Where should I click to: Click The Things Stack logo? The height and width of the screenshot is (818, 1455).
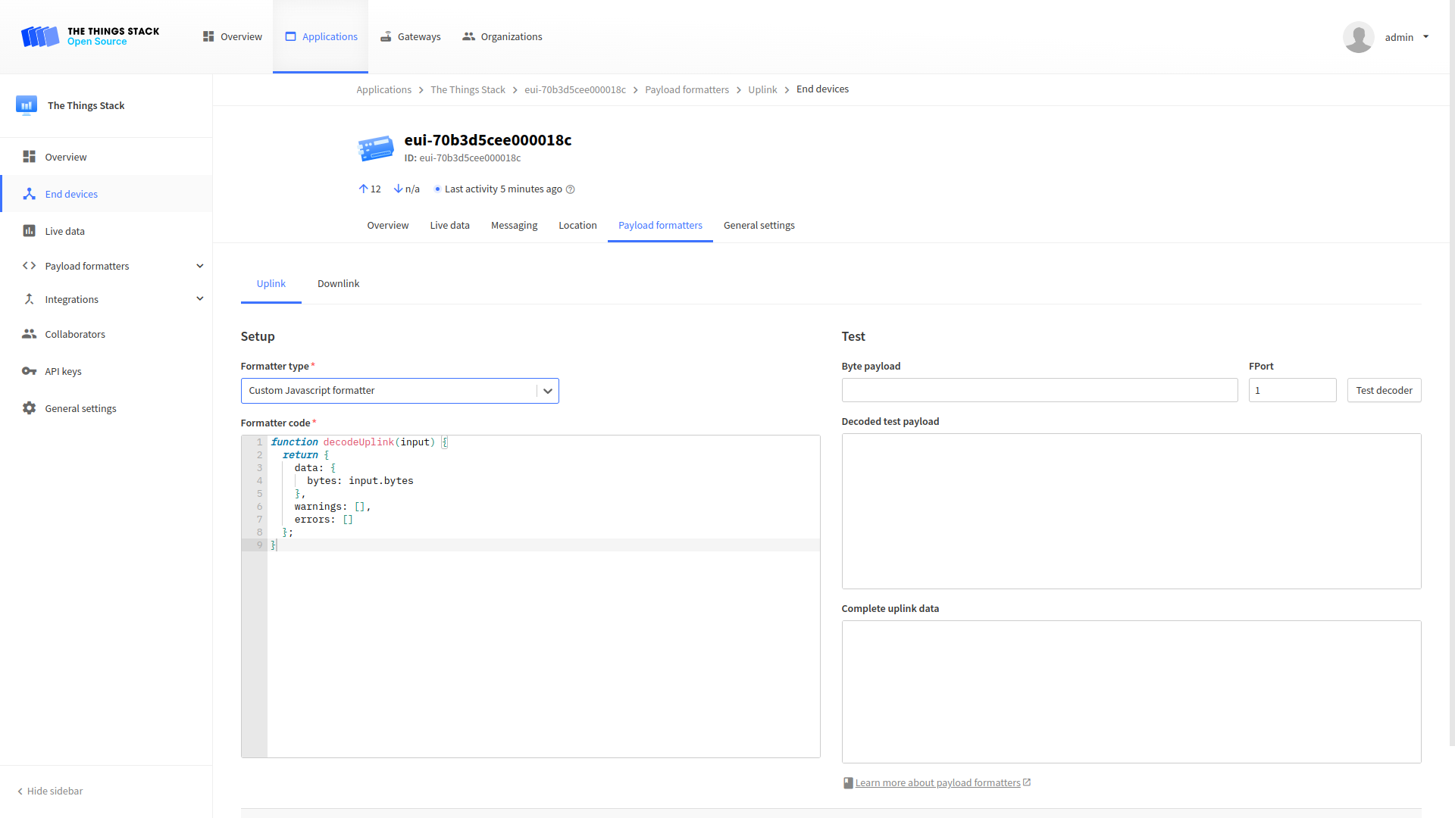(90, 36)
